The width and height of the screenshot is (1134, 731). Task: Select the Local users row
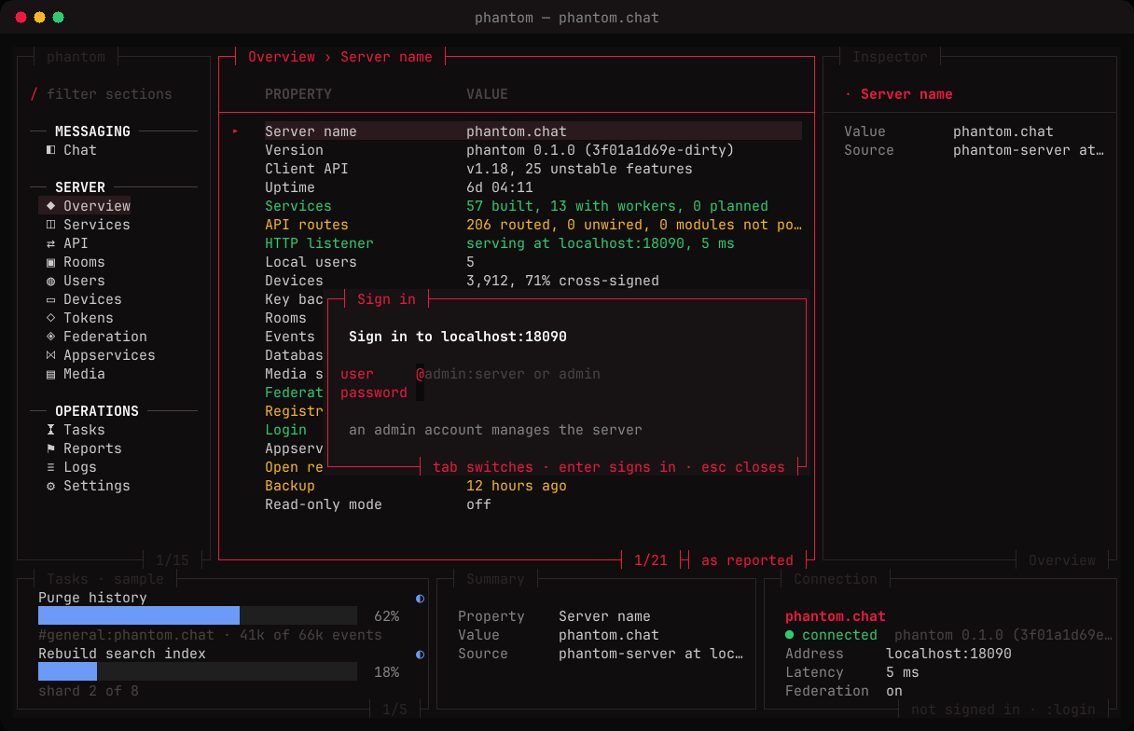(533, 262)
